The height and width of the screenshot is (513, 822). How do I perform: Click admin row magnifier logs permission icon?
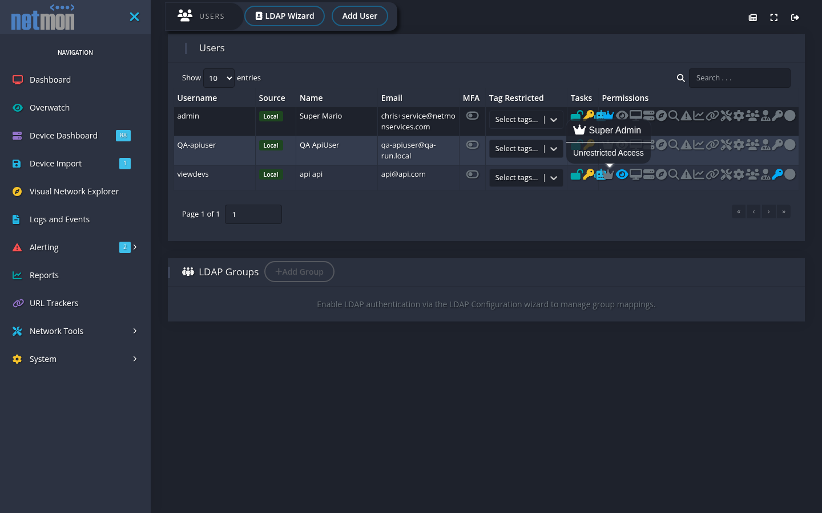674,116
